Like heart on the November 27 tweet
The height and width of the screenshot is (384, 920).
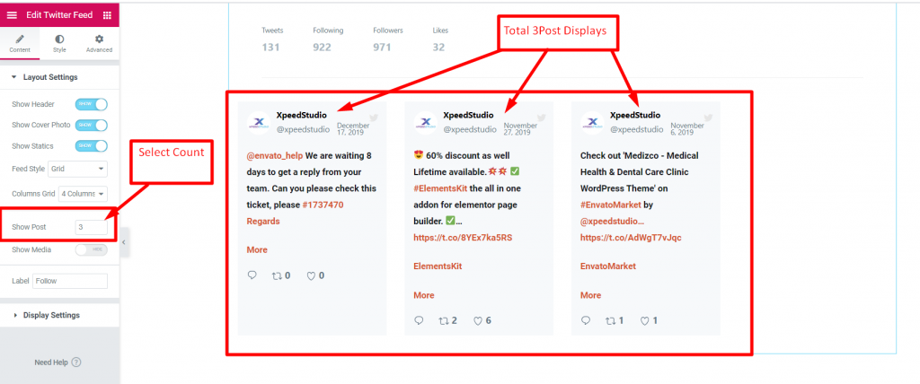click(478, 320)
